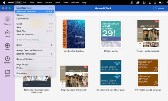Choose New from Template menu item

point(34,11)
